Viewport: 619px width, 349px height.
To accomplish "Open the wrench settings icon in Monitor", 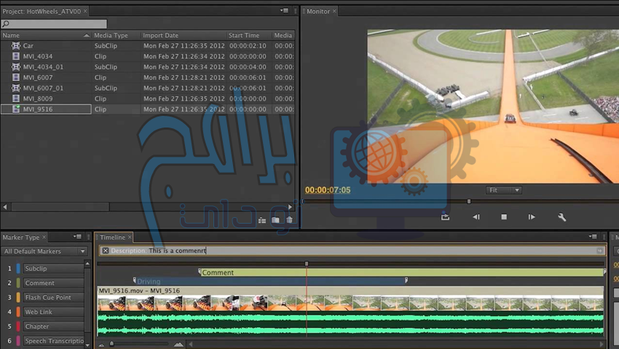I will click(x=561, y=217).
